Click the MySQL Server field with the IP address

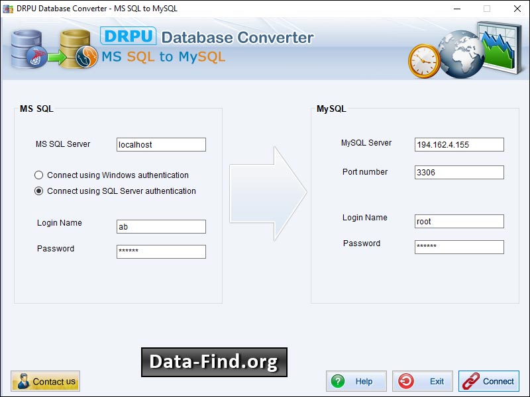[x=459, y=144]
